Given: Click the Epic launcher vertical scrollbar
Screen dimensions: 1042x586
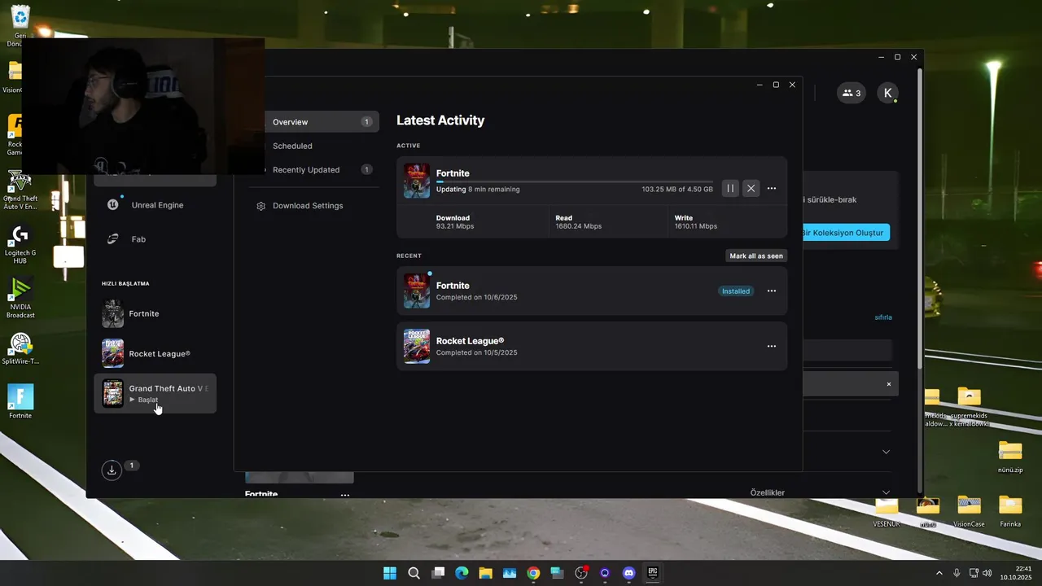Looking at the screenshot, I should (x=920, y=220).
